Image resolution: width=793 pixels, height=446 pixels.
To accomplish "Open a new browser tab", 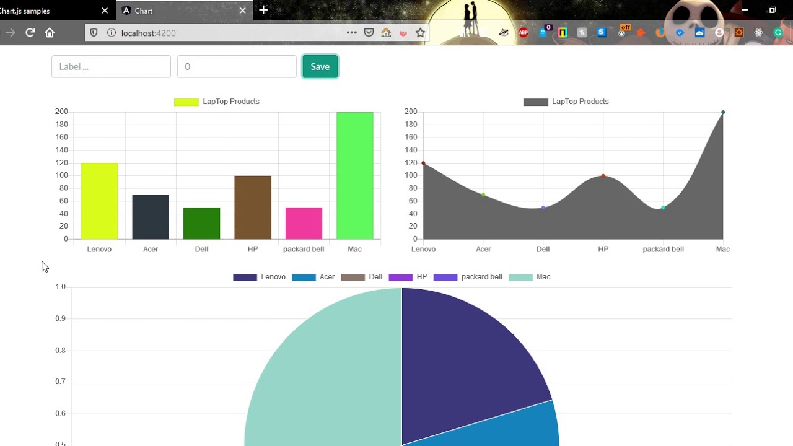I will (x=263, y=10).
